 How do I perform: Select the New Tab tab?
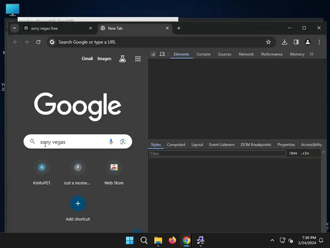135,28
